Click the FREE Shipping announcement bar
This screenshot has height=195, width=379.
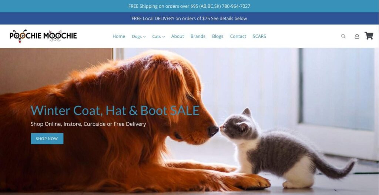pyautogui.click(x=189, y=6)
